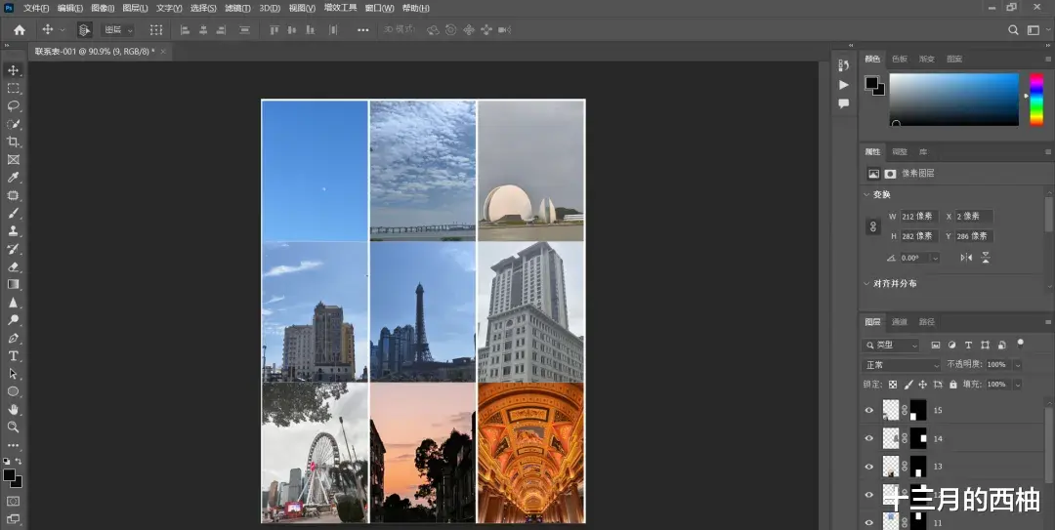Screen dimensions: 1055x530
Task: Open the Auto-Select layer dropdown
Action: coord(118,29)
